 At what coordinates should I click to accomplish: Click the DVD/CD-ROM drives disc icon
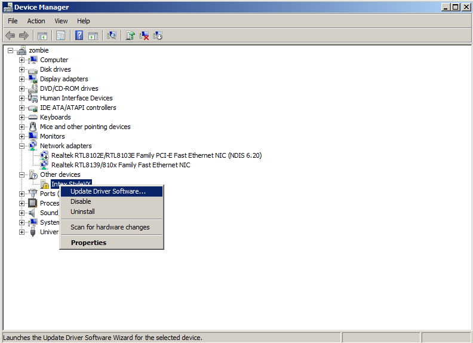[33, 88]
